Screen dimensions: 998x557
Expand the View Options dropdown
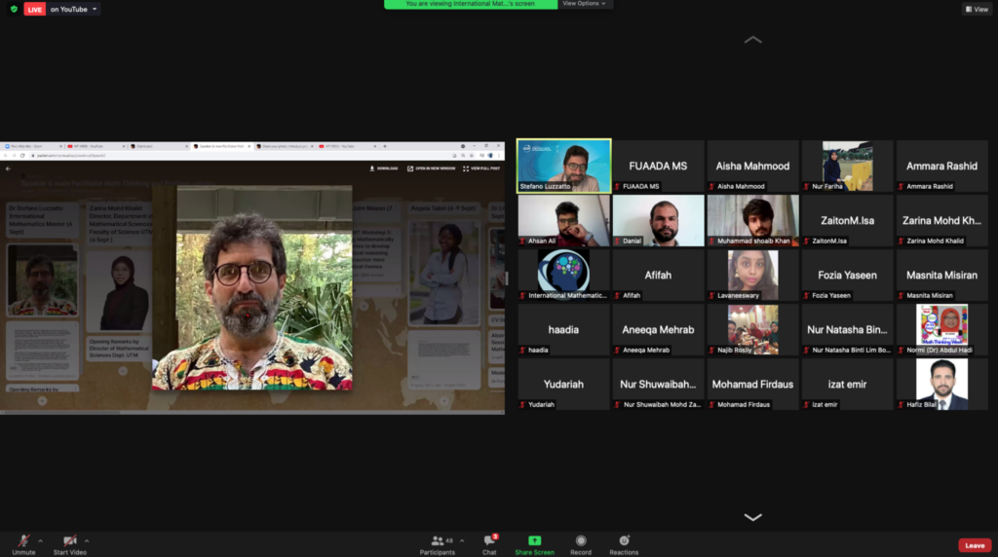(x=585, y=4)
